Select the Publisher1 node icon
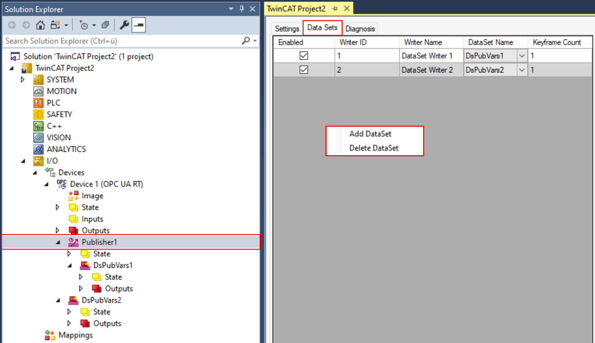 point(73,242)
